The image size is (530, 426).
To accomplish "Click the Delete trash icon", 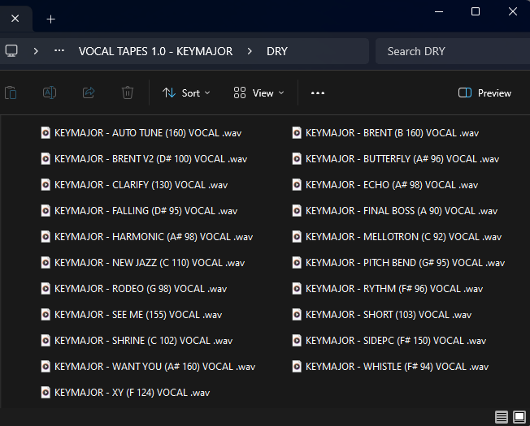I will tap(128, 93).
